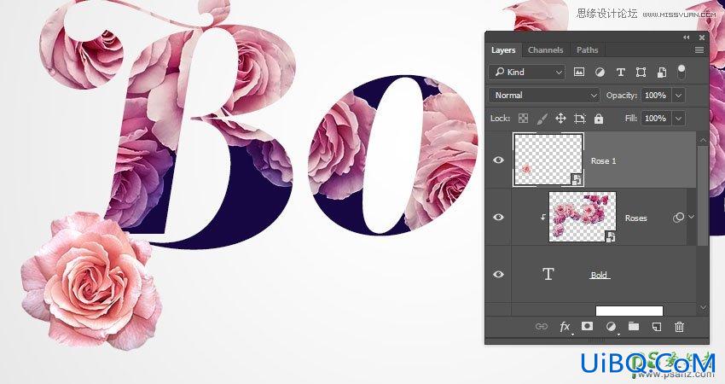Click the smart filter icon on Roses
The height and width of the screenshot is (384, 725).
tap(678, 218)
